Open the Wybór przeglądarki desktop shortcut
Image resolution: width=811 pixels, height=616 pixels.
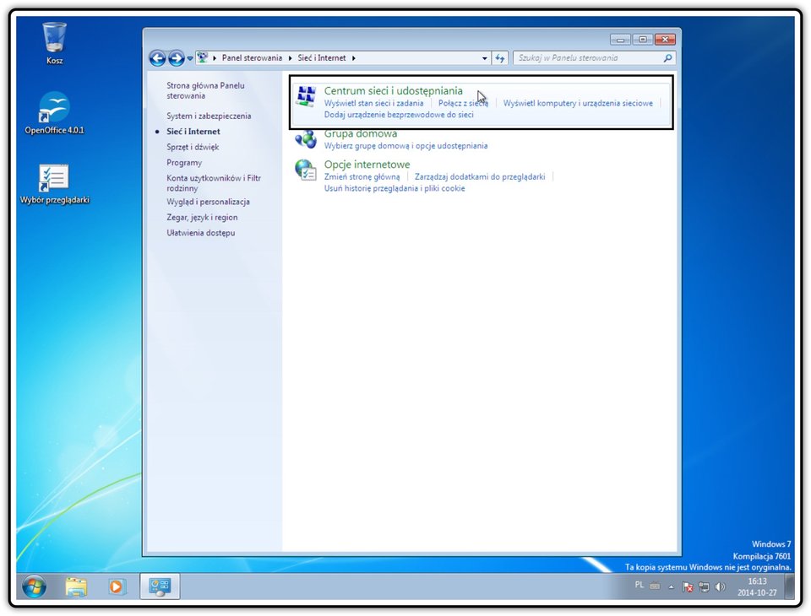click(x=54, y=185)
